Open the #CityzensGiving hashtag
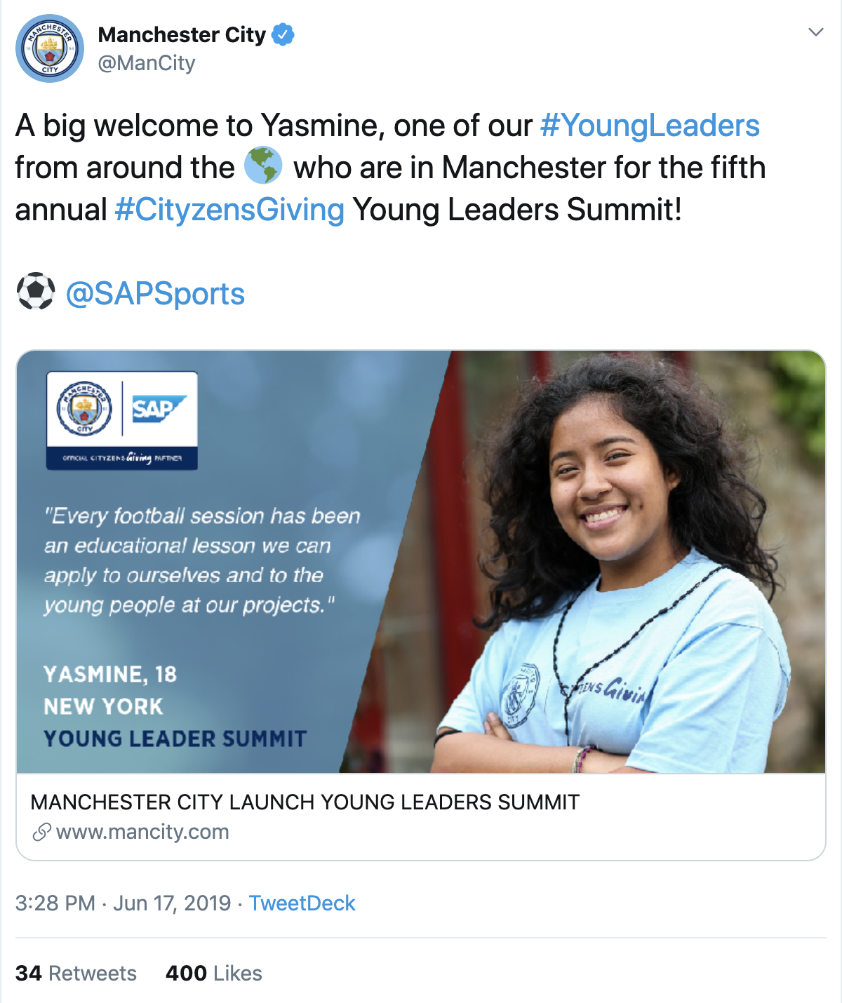842x1003 pixels. 229,210
